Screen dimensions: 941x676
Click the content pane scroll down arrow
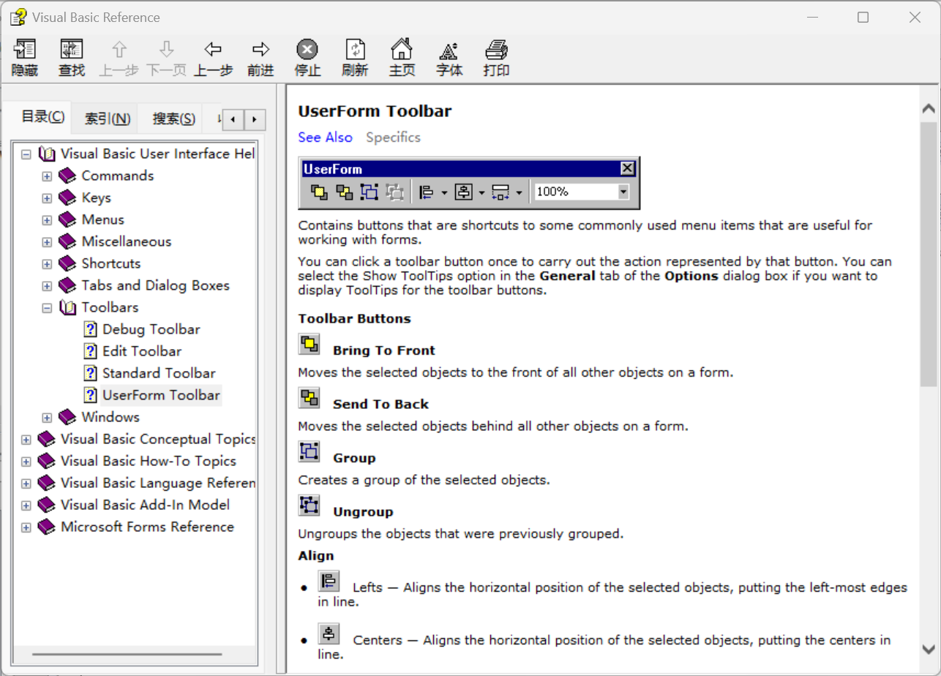tap(929, 650)
